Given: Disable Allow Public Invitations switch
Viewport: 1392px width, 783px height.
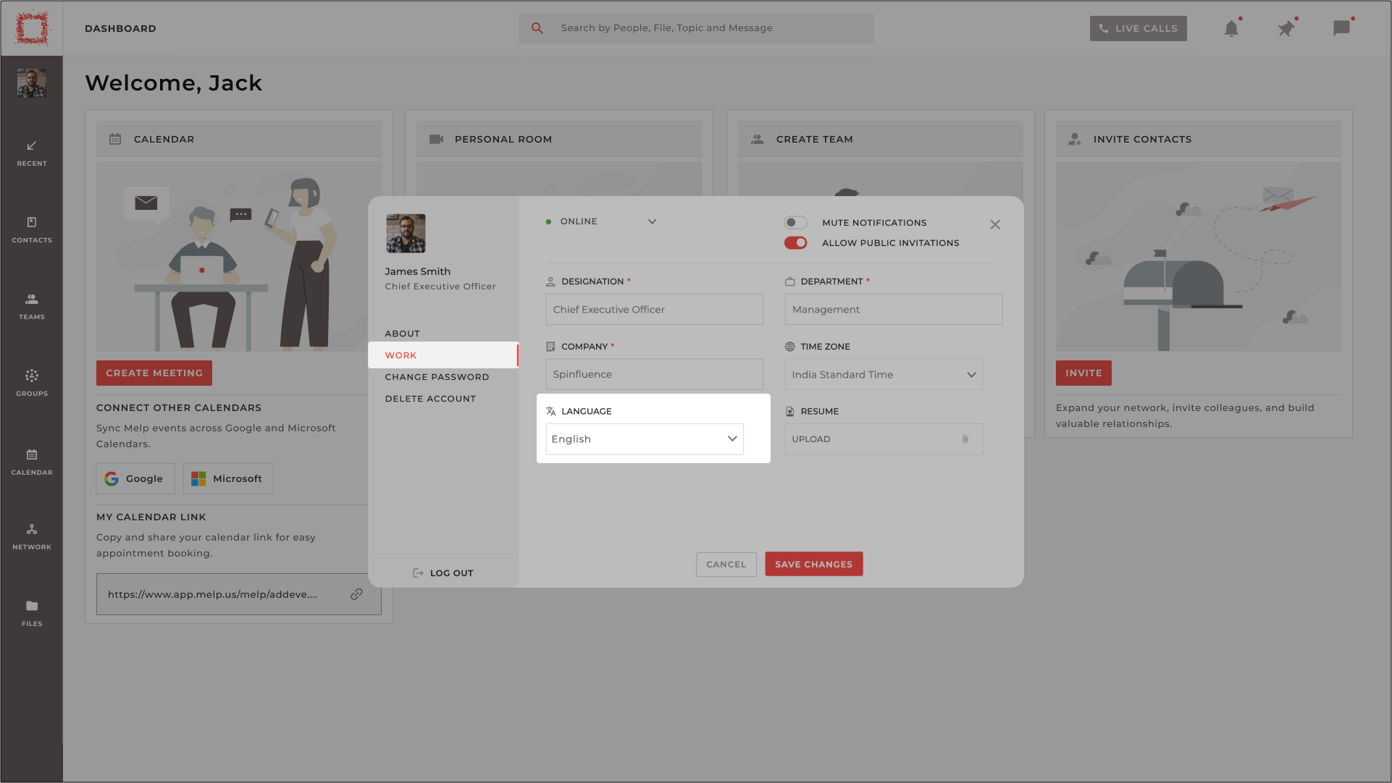Looking at the screenshot, I should click(795, 243).
